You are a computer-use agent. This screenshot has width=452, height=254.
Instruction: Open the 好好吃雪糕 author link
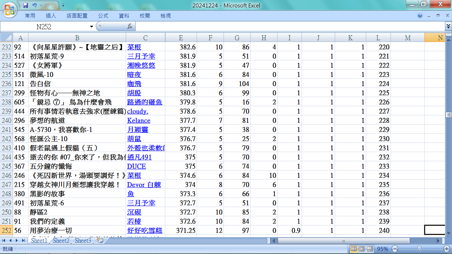pos(144,230)
